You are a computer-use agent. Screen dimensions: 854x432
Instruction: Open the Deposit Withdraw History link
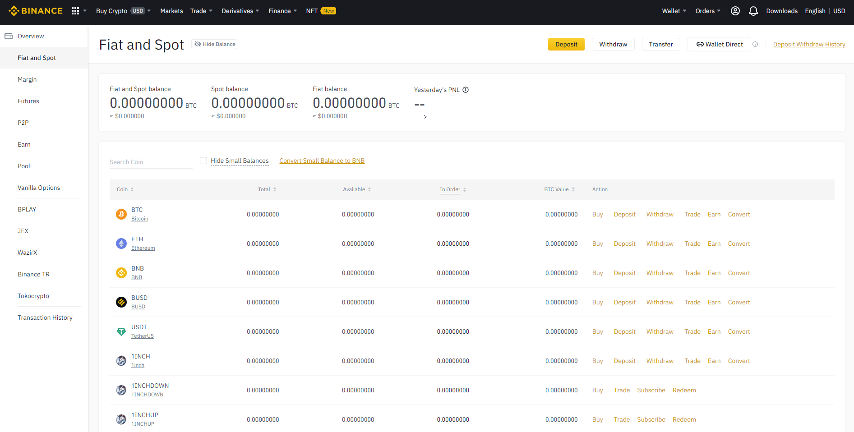[x=809, y=44]
